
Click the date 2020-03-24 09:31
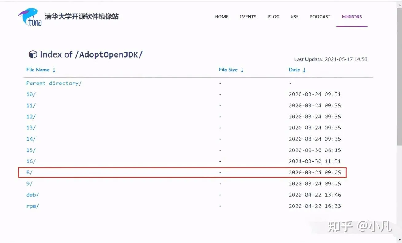(315, 94)
